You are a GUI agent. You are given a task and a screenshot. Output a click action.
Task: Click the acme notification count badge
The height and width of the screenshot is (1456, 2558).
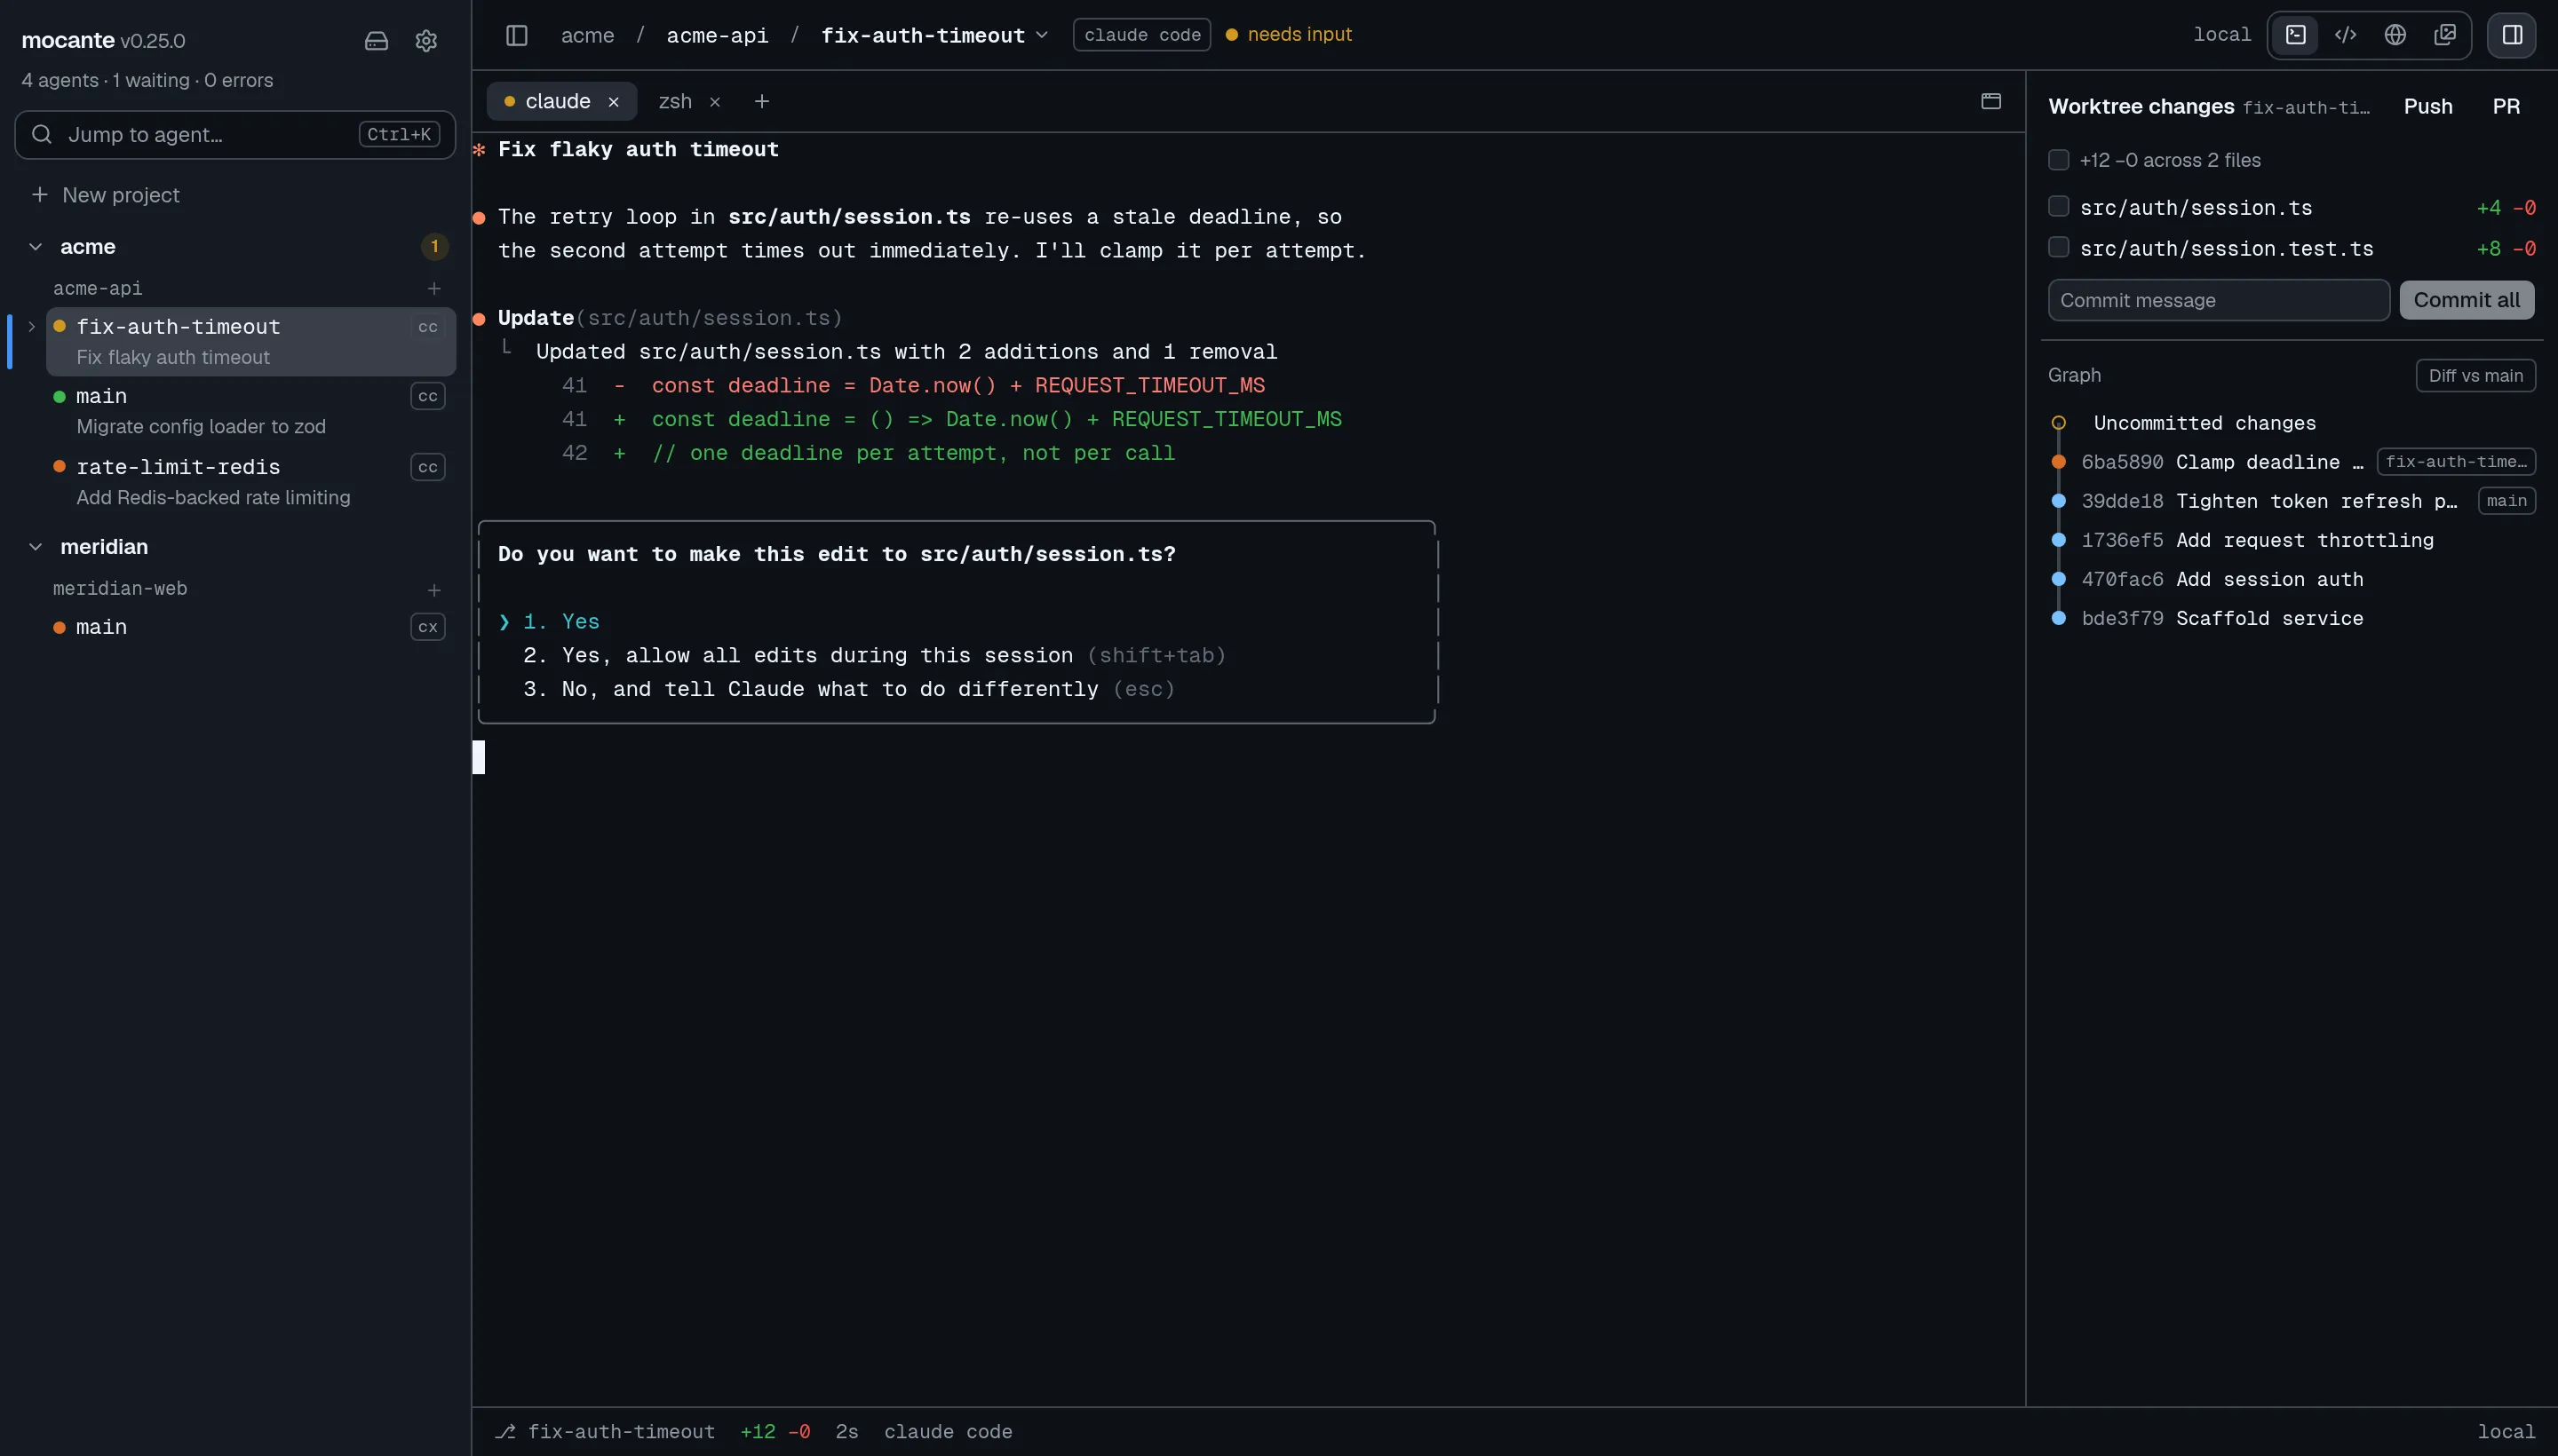434,246
